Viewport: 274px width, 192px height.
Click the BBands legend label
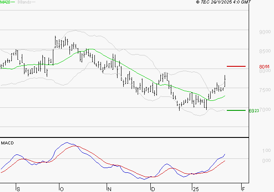[24, 2]
